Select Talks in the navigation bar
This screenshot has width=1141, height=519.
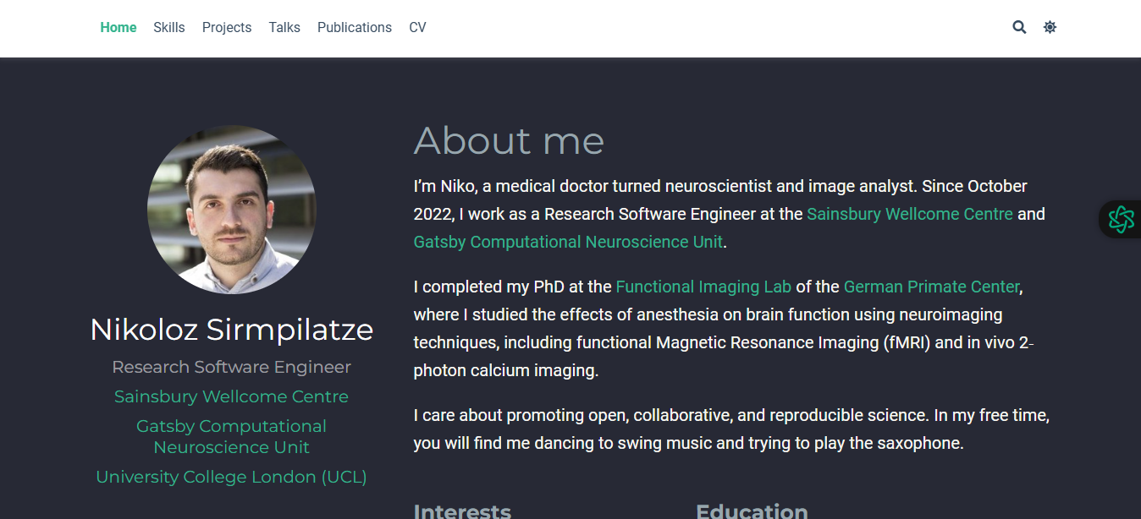coord(284,27)
